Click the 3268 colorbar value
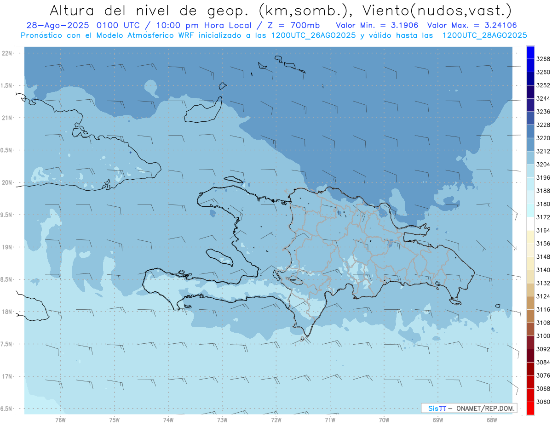 coord(543,59)
